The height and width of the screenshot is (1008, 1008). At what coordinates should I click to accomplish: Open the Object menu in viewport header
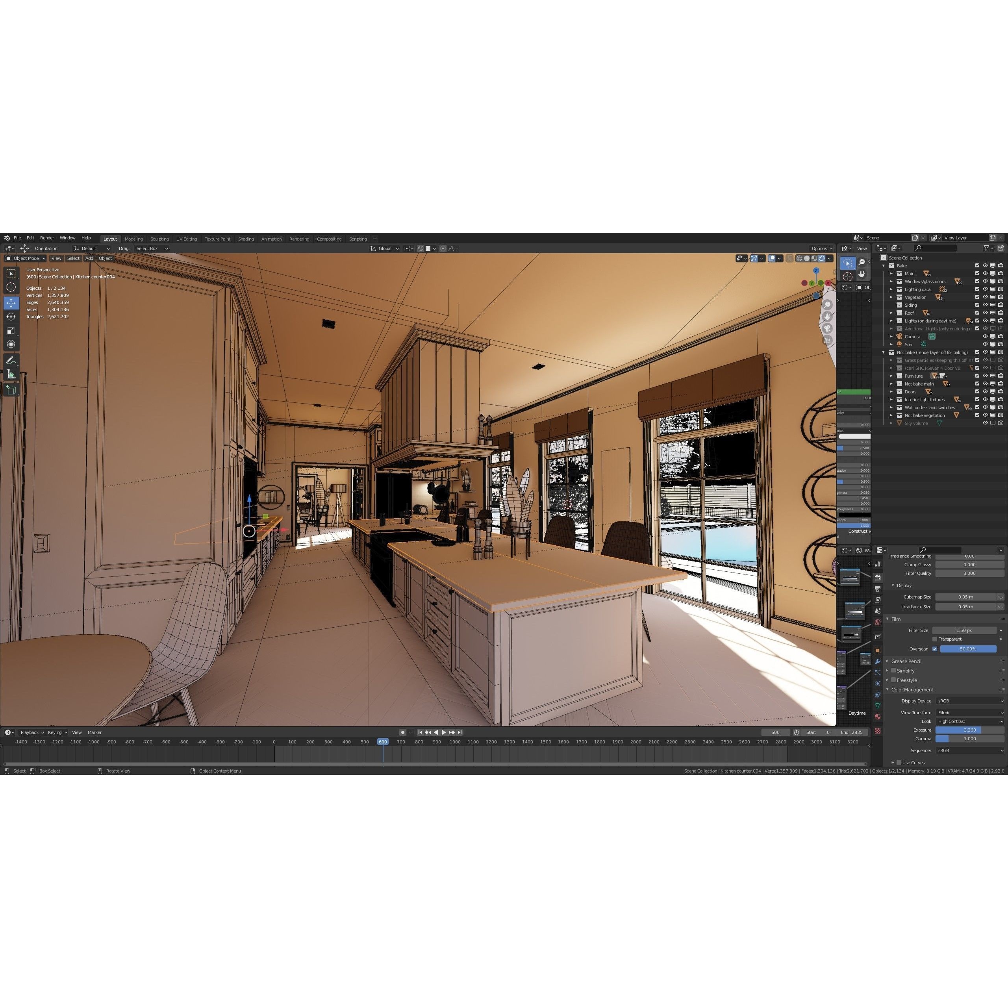tap(106, 258)
